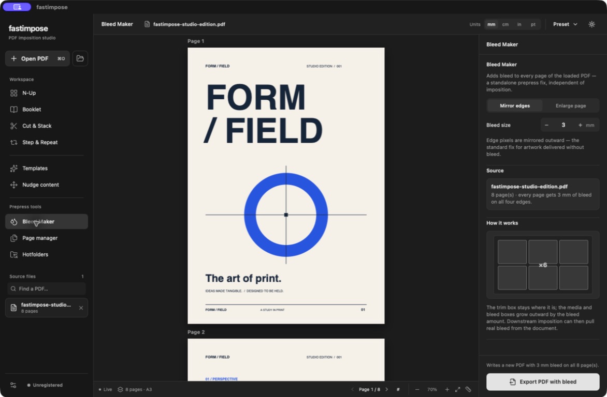
Task: Click the How it works diagram
Action: (543, 265)
